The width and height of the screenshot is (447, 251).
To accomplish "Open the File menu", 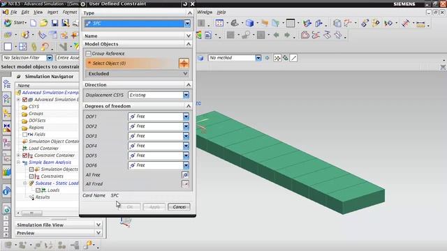I will tap(14, 12).
